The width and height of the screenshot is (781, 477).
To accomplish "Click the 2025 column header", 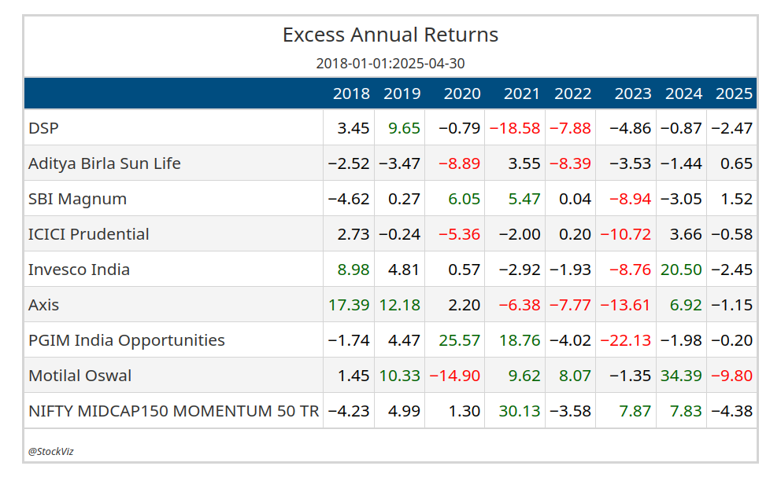I will 734,94.
